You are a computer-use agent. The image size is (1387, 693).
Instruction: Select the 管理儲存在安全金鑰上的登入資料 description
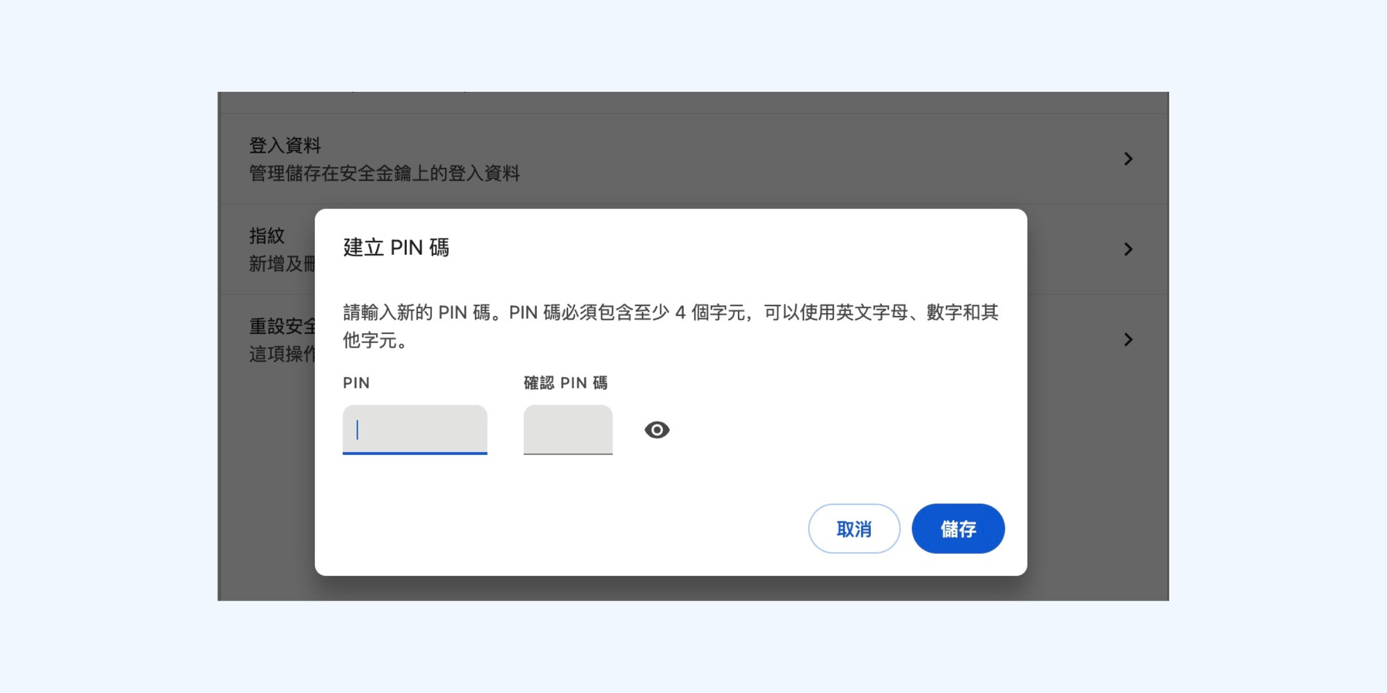point(384,173)
